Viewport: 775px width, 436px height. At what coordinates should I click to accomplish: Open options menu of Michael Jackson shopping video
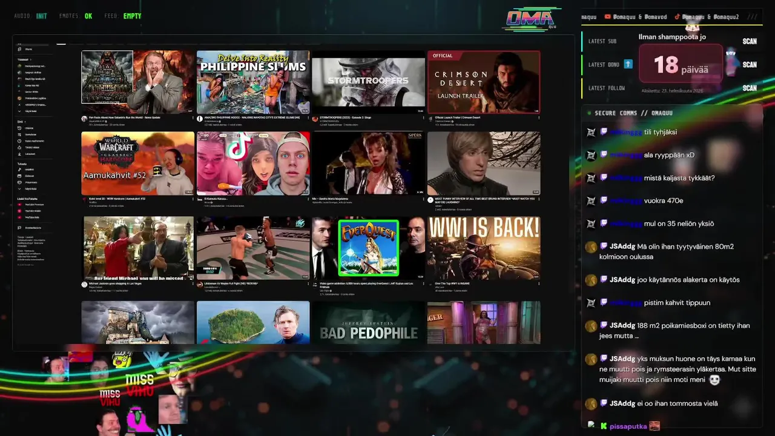193,283
